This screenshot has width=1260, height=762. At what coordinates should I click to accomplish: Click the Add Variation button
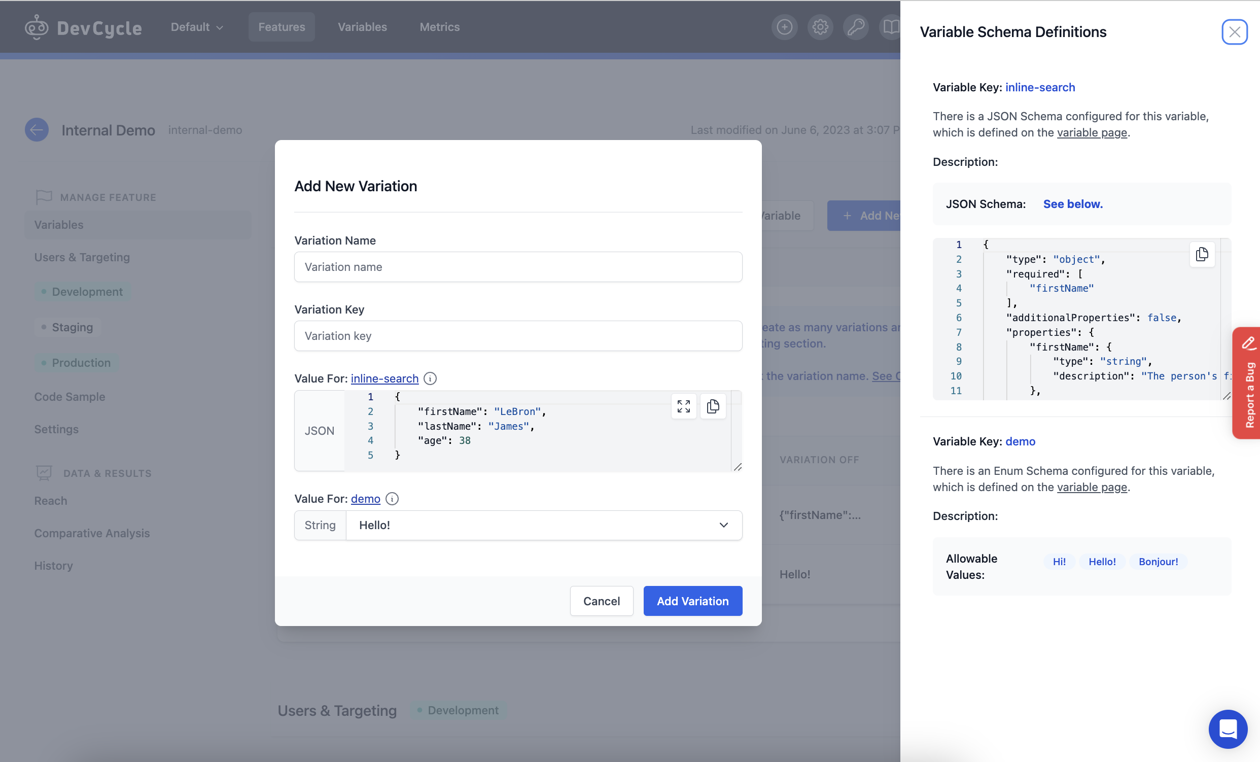692,601
